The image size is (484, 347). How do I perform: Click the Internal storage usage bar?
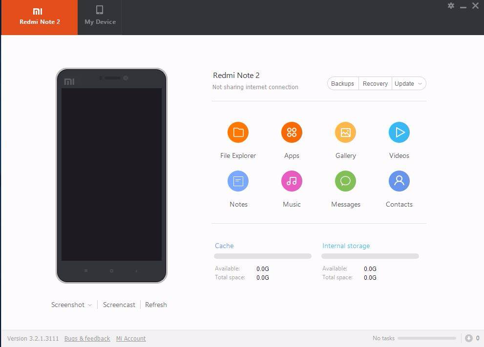coord(370,256)
